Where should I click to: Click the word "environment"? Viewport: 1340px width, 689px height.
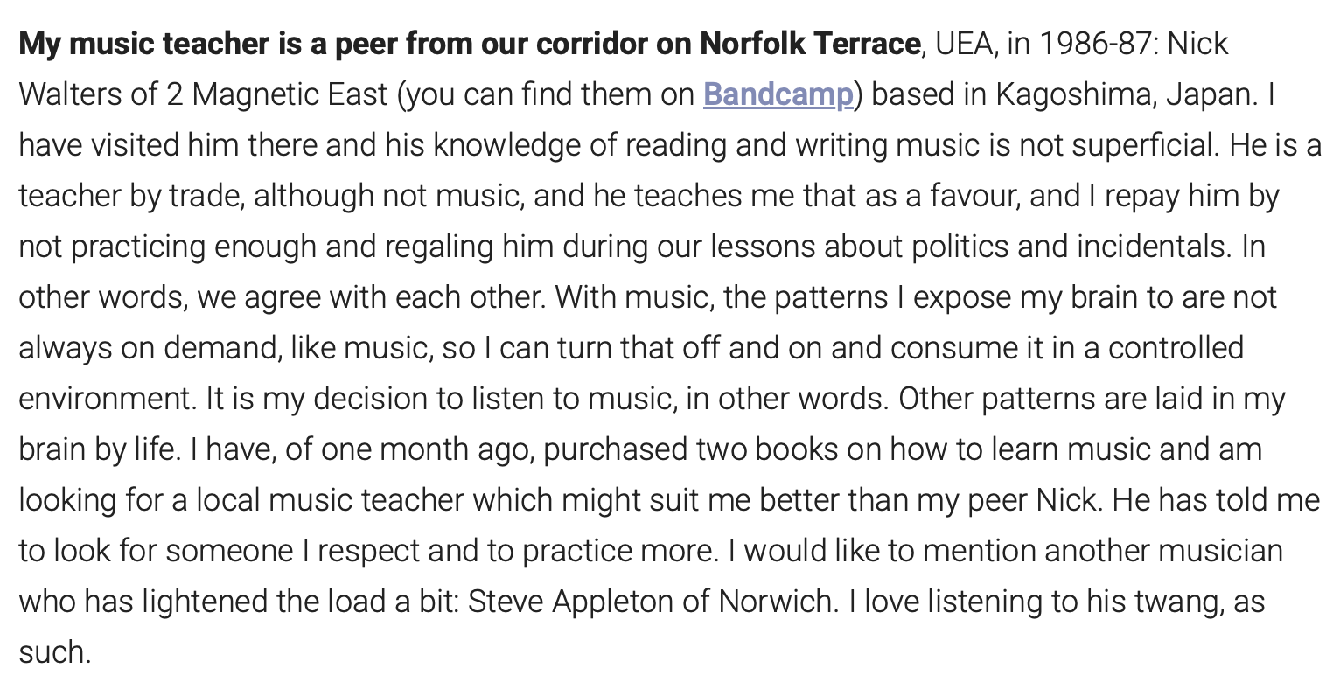click(107, 399)
